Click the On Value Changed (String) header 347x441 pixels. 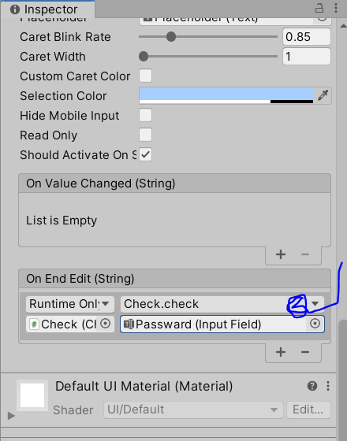tap(174, 183)
